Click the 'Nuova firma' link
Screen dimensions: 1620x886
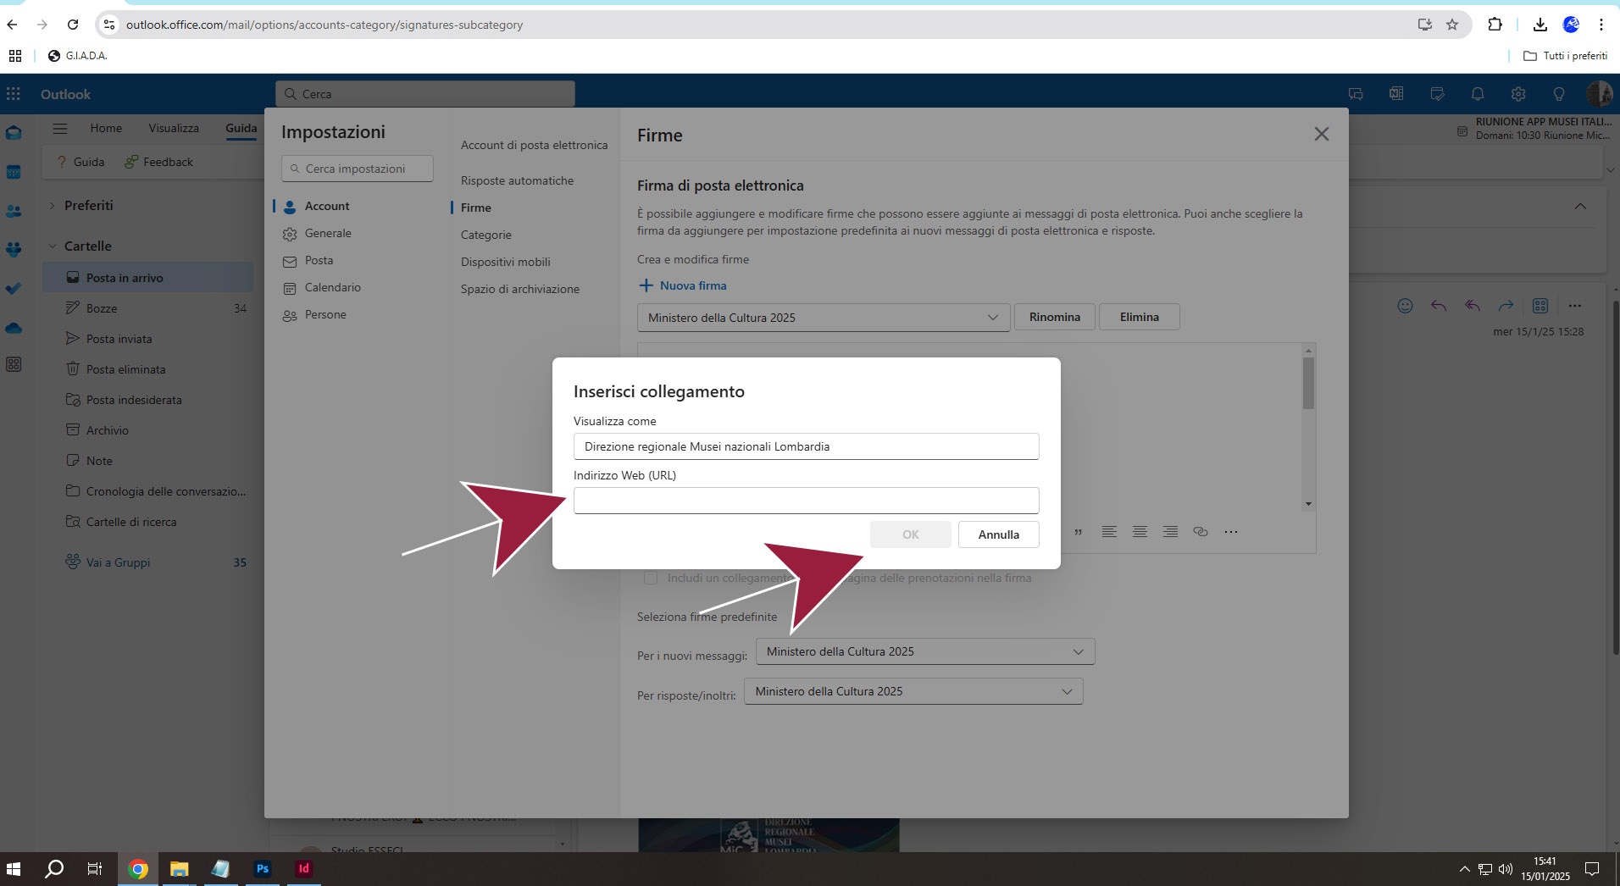point(682,285)
